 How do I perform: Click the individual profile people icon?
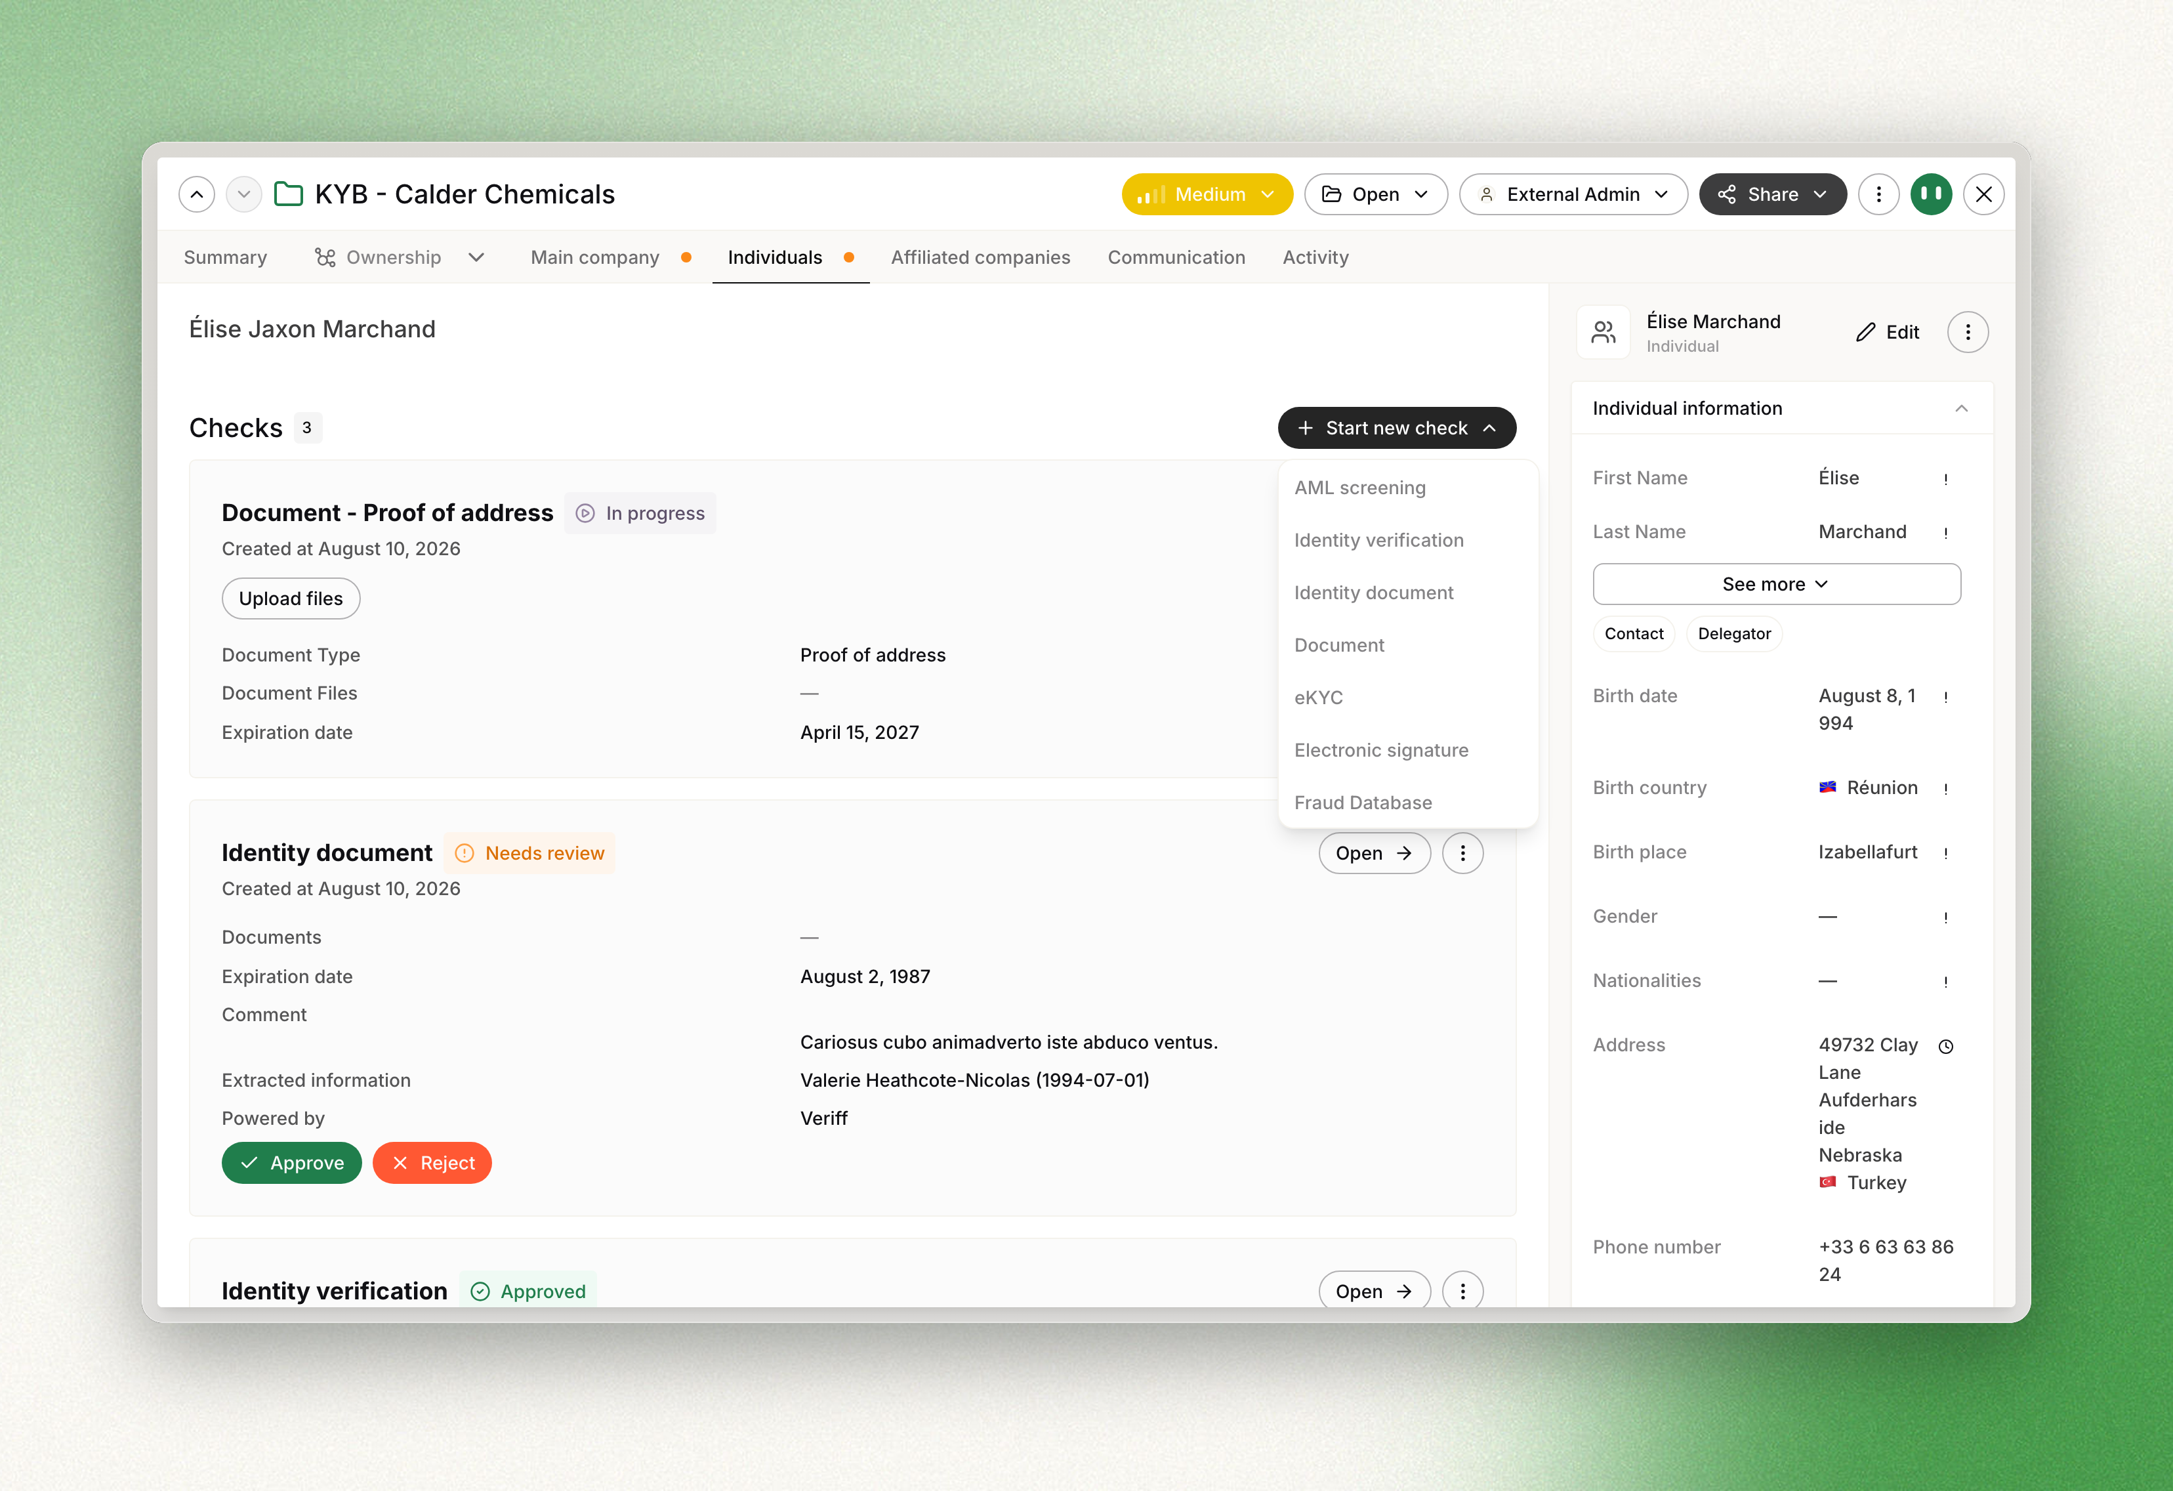(1604, 332)
